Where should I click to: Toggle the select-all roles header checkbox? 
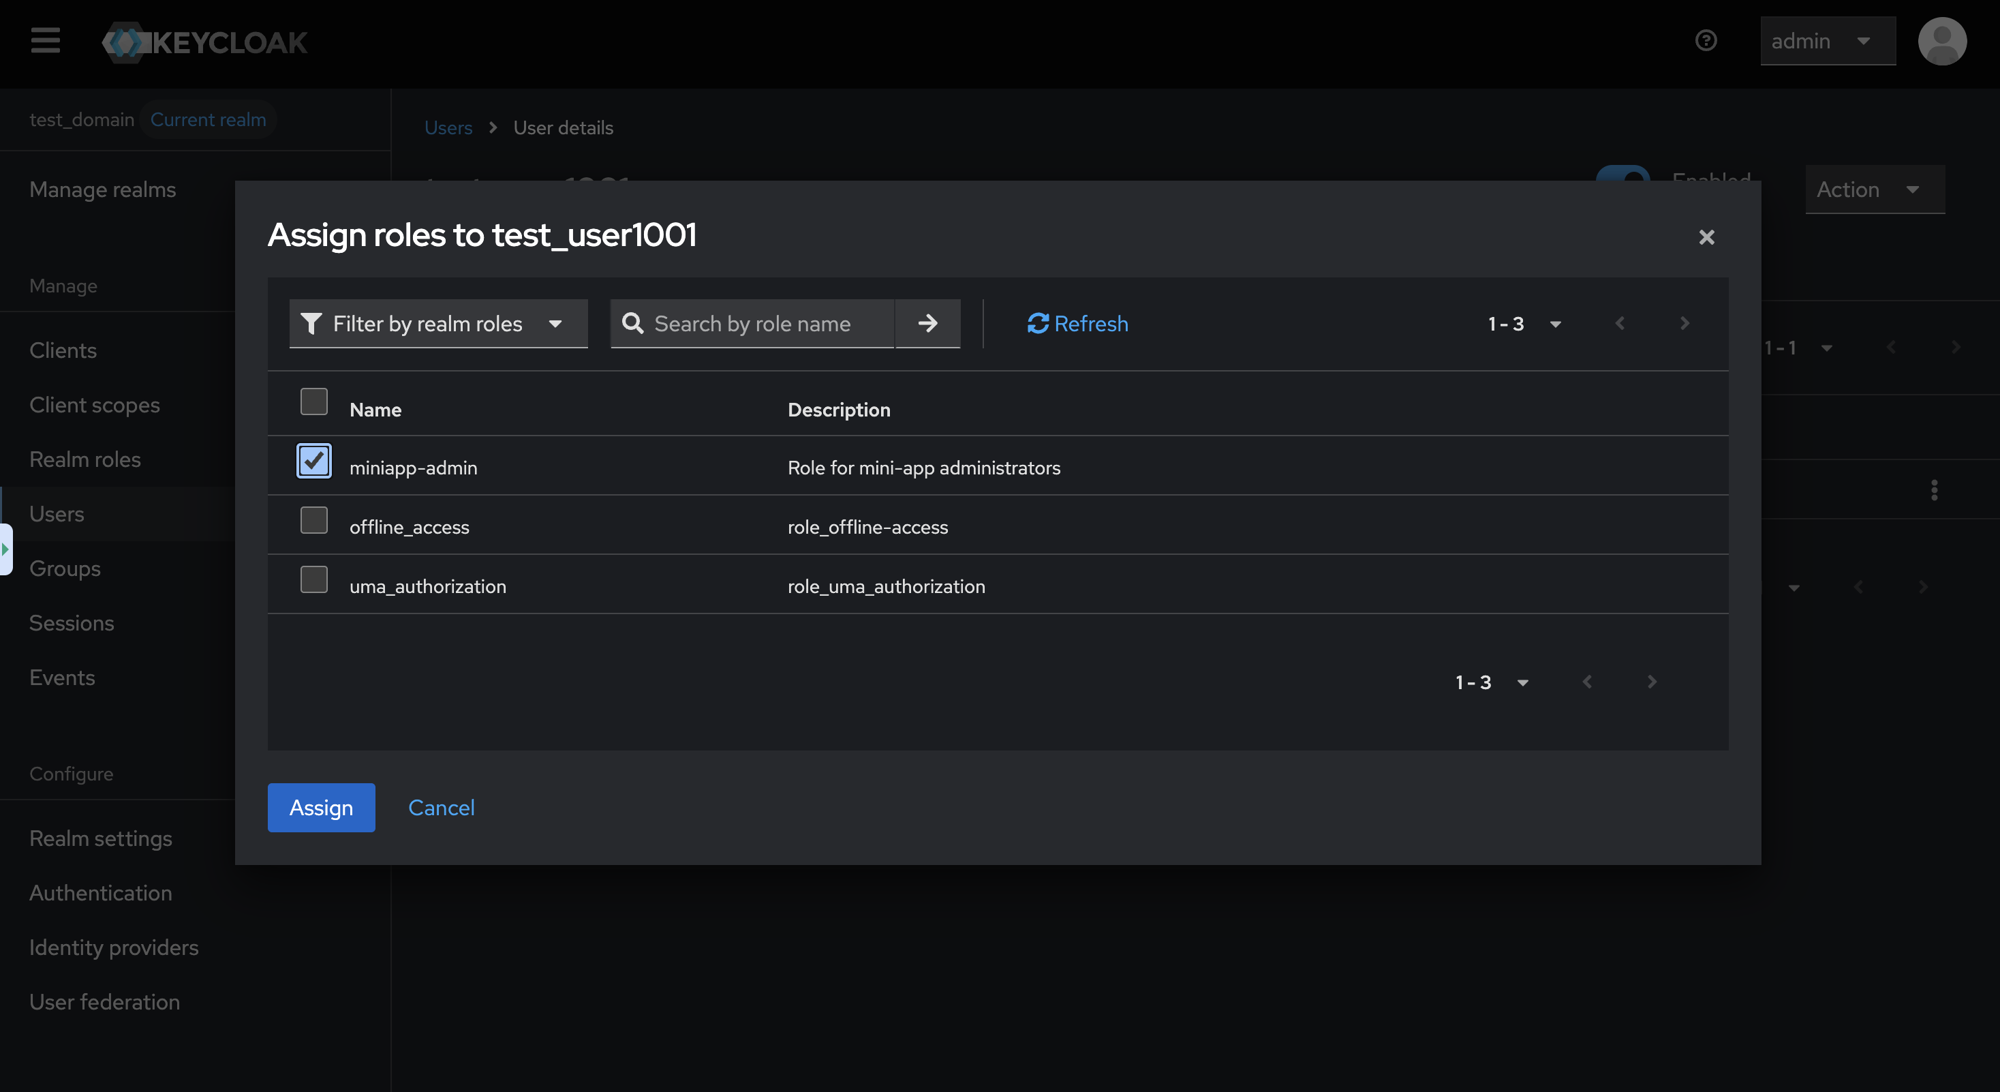coord(313,401)
